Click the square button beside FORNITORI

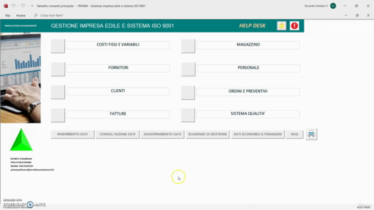(x=58, y=69)
